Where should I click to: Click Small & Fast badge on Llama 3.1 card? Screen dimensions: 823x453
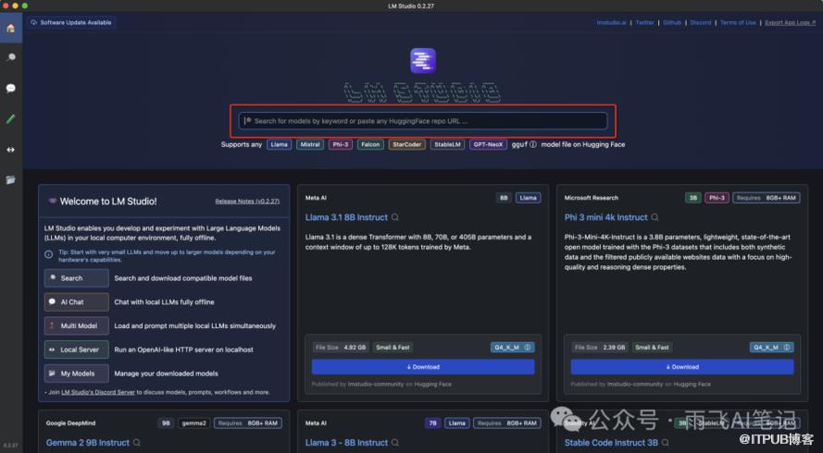393,347
